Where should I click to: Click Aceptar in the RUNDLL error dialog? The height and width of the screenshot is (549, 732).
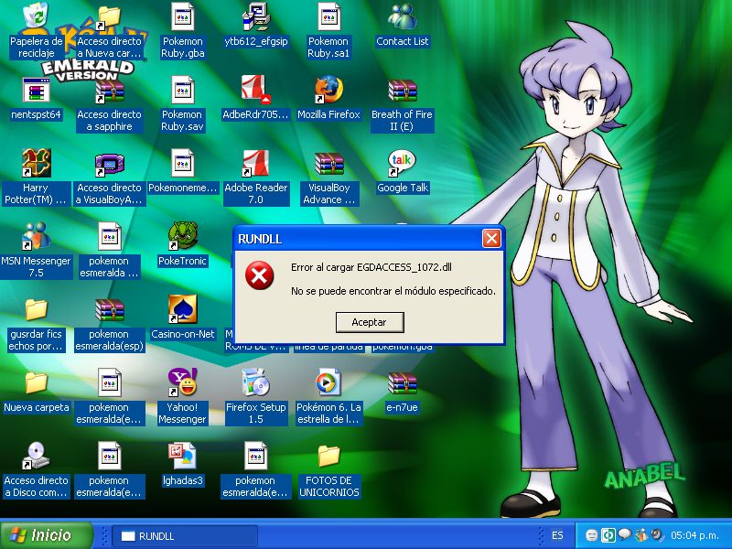[370, 322]
